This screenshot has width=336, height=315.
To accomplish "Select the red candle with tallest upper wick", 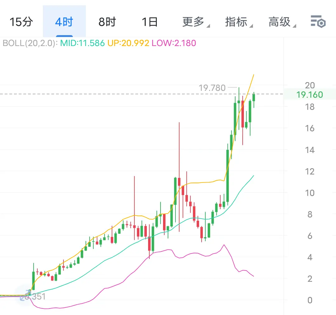I will [179, 182].
